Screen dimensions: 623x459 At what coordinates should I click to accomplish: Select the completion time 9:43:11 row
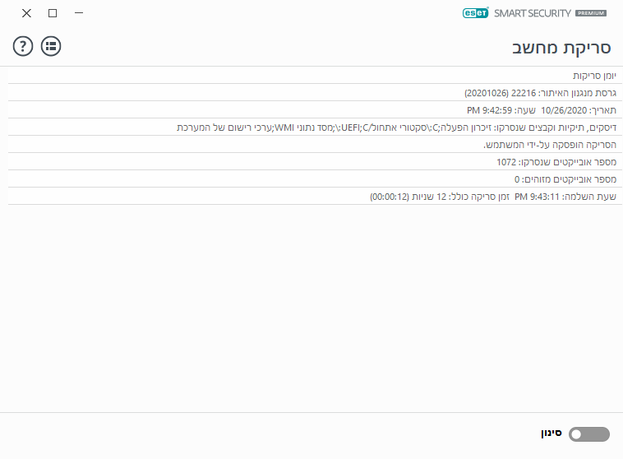point(315,197)
